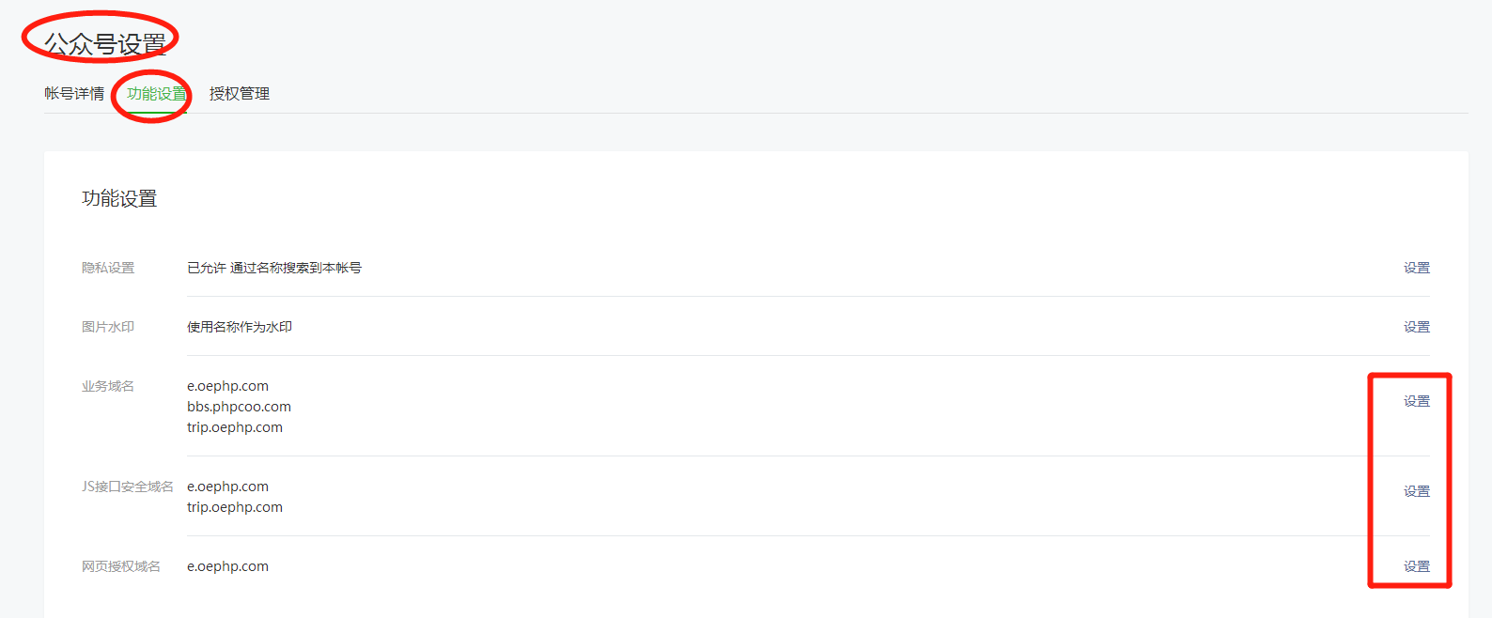The image size is (1492, 618).
Task: Click 设置 link for 业务域名
Action: click(x=1416, y=401)
